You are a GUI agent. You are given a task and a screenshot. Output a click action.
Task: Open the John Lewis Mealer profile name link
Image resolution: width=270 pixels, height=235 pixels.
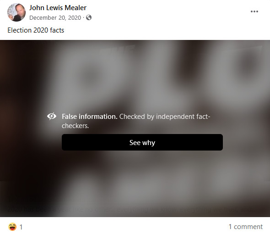(x=58, y=8)
